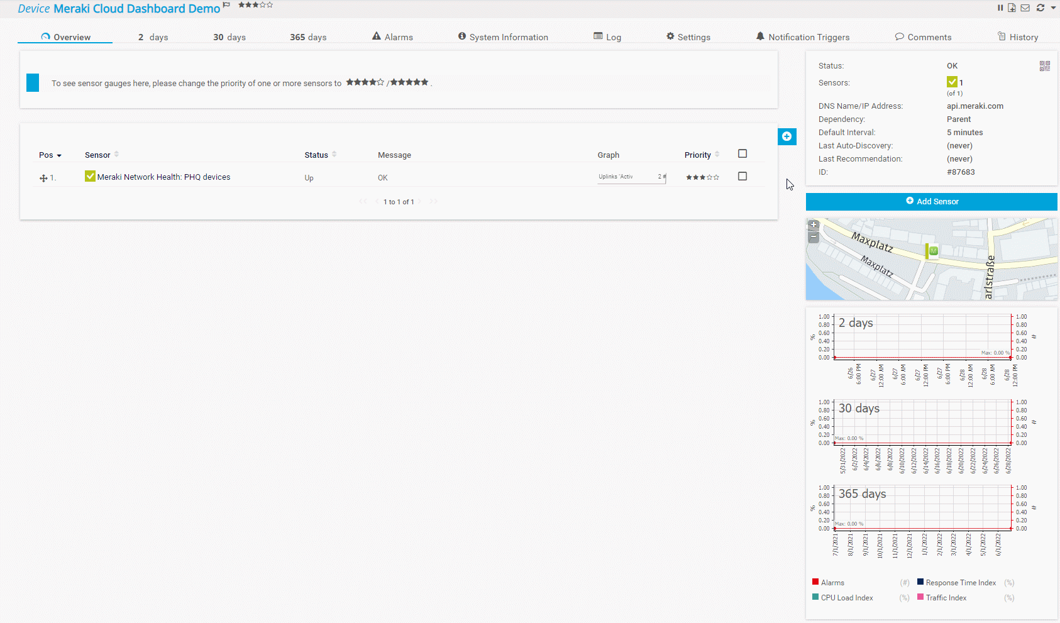Open the Notification Triggers tab

[803, 36]
